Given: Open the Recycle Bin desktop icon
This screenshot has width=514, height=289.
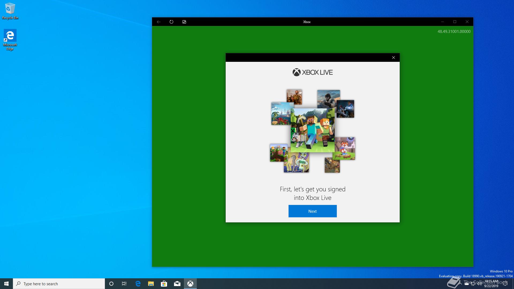Looking at the screenshot, I should tap(10, 11).
